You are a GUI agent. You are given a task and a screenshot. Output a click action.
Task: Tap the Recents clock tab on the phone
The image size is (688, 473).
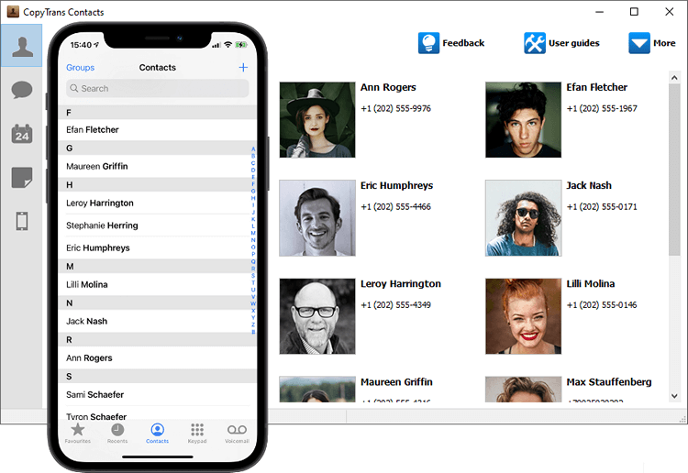[117, 433]
